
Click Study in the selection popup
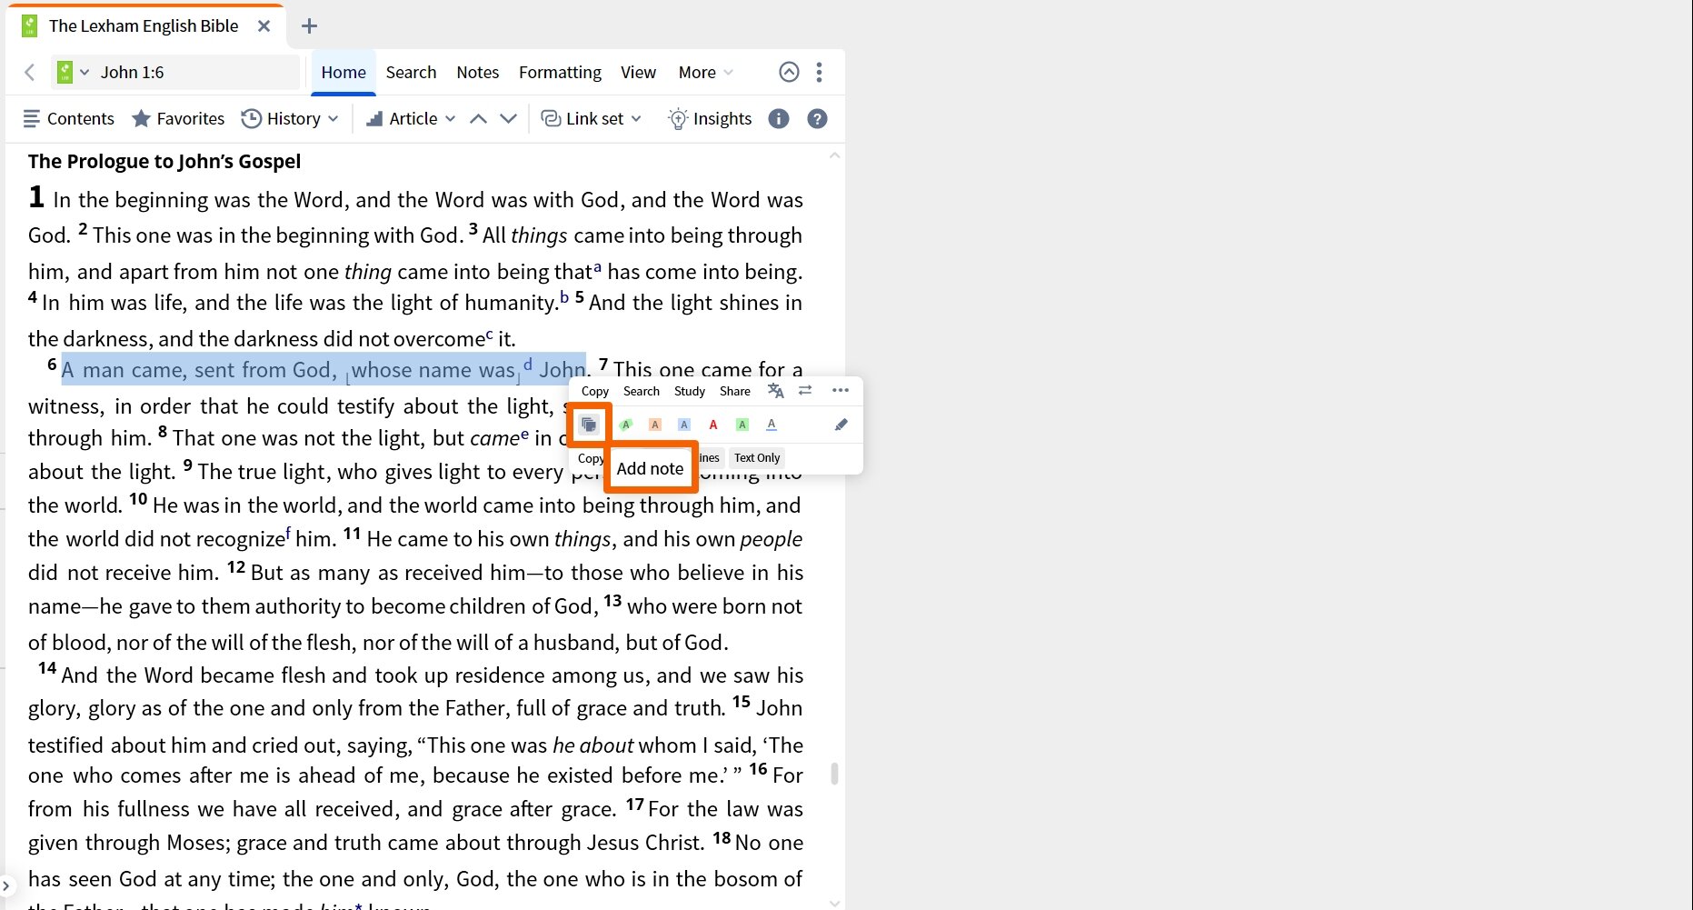690,391
